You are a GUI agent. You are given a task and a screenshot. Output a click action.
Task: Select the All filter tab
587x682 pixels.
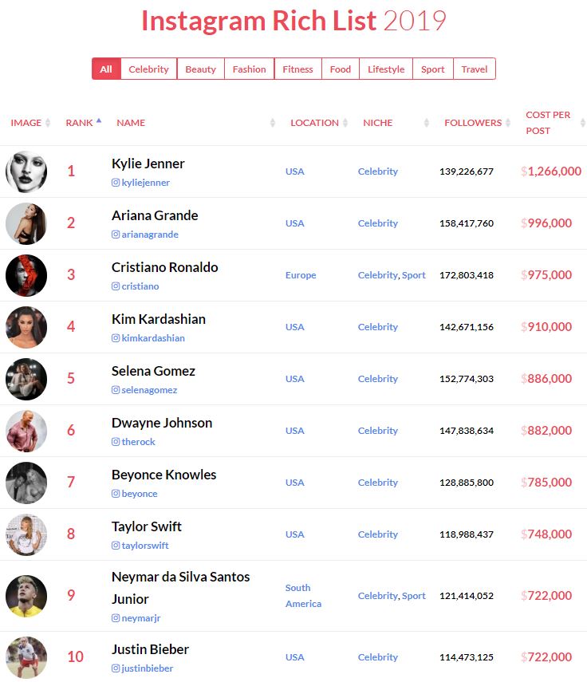click(106, 69)
